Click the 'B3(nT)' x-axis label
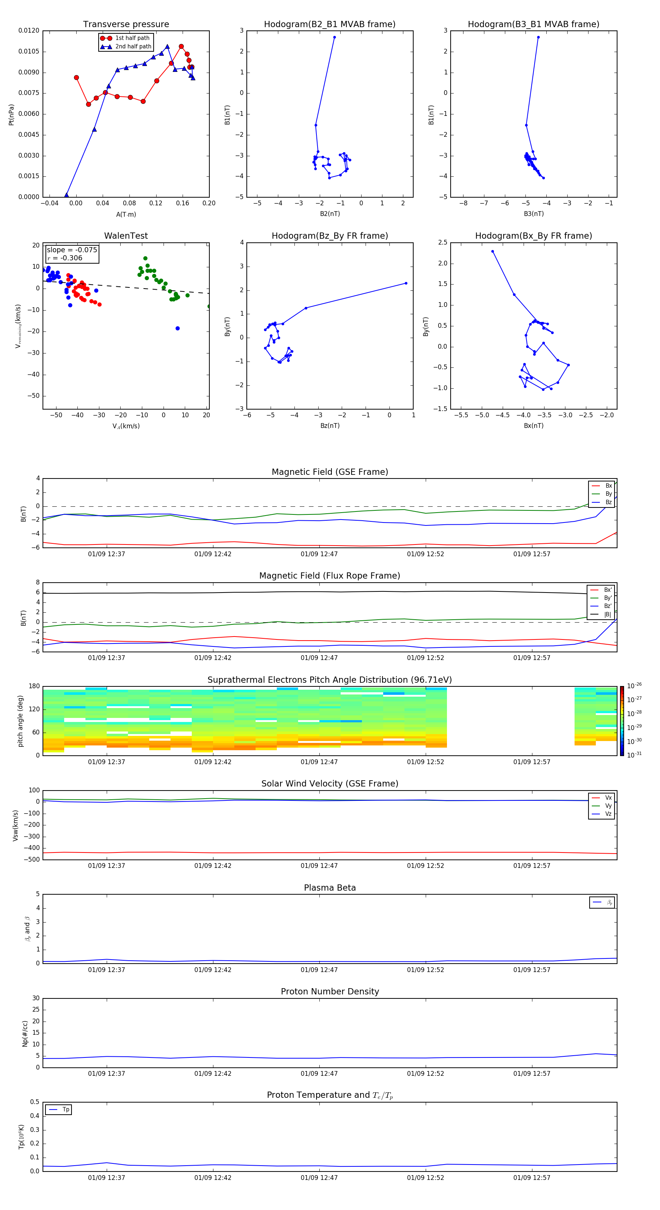This screenshot has height=1210, width=660. (533, 214)
